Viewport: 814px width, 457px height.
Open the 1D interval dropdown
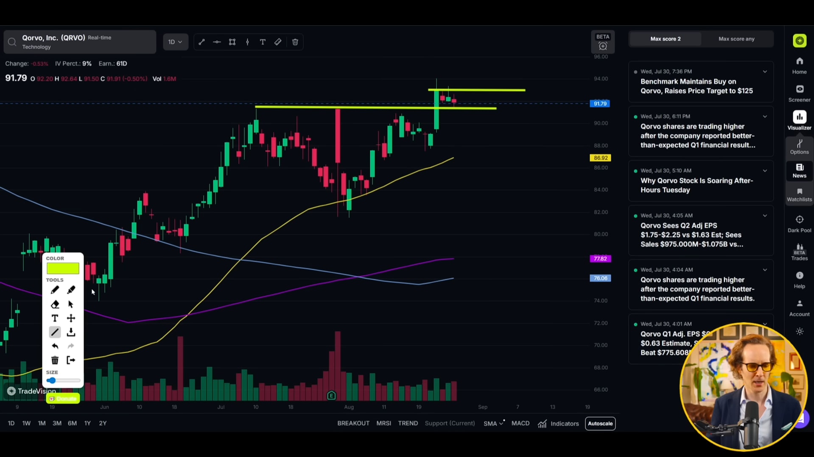coord(176,42)
